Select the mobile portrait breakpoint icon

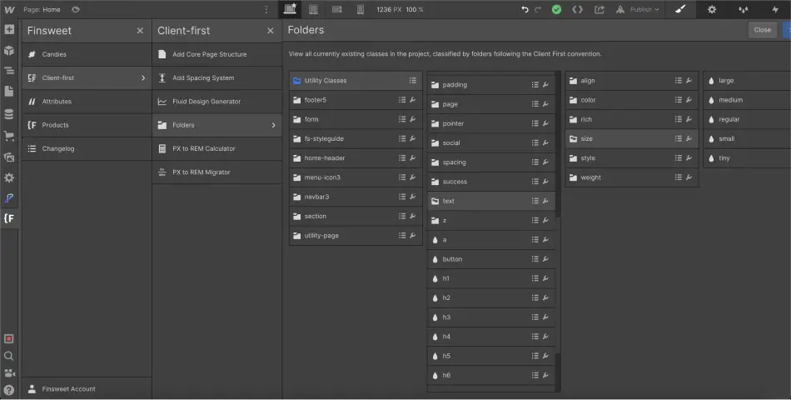click(361, 9)
